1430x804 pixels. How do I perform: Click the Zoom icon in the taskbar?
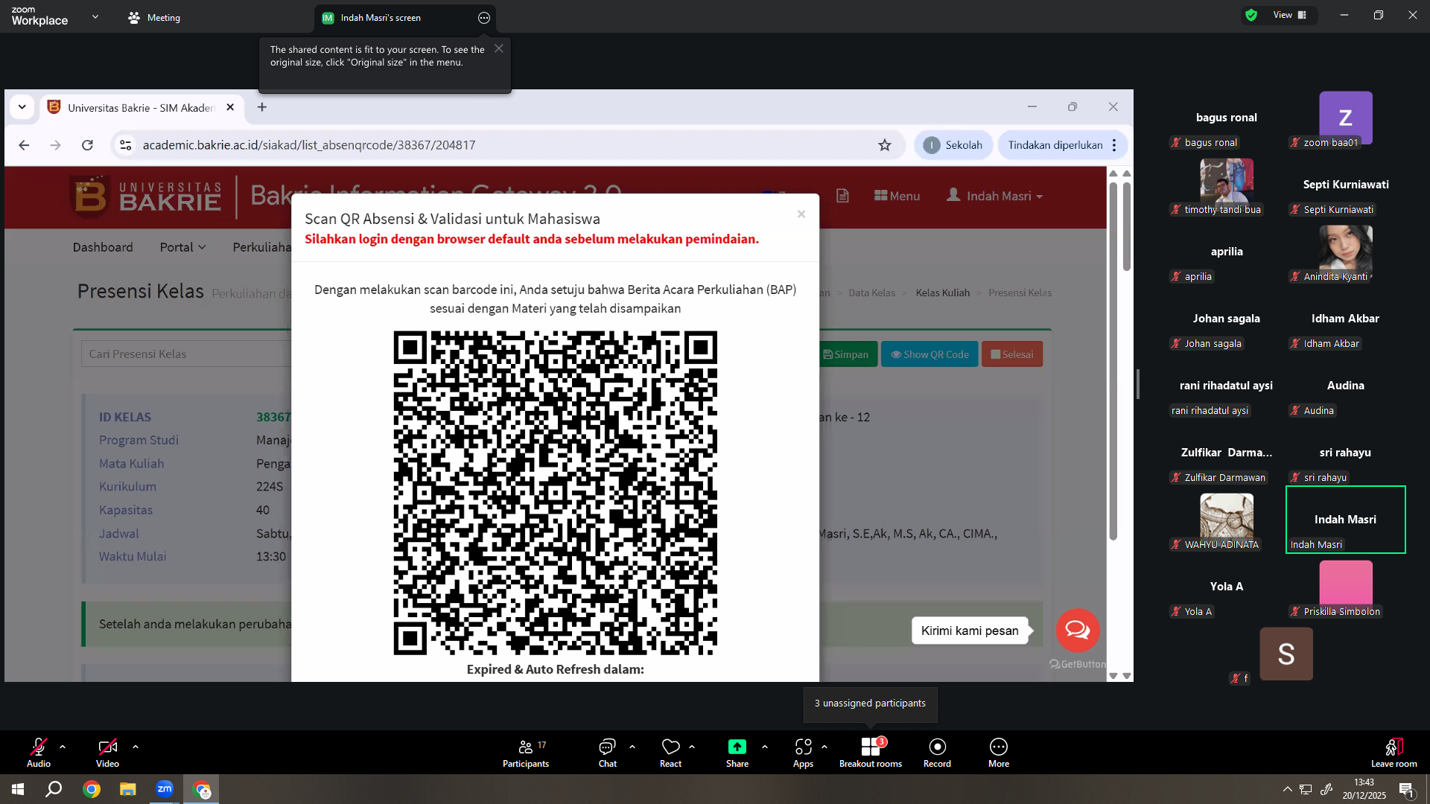165,789
